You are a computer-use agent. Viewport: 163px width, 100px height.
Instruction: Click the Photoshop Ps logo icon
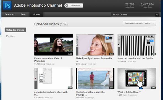pos(7,6)
